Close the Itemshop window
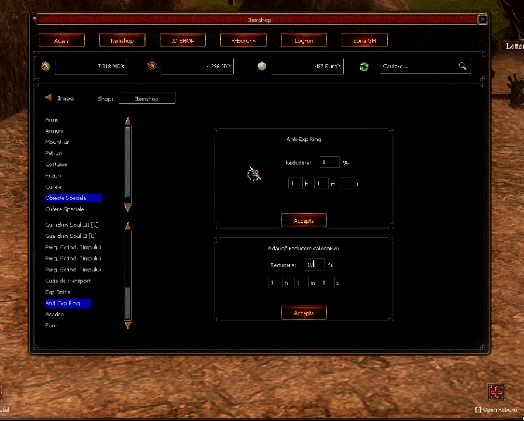 (482, 19)
